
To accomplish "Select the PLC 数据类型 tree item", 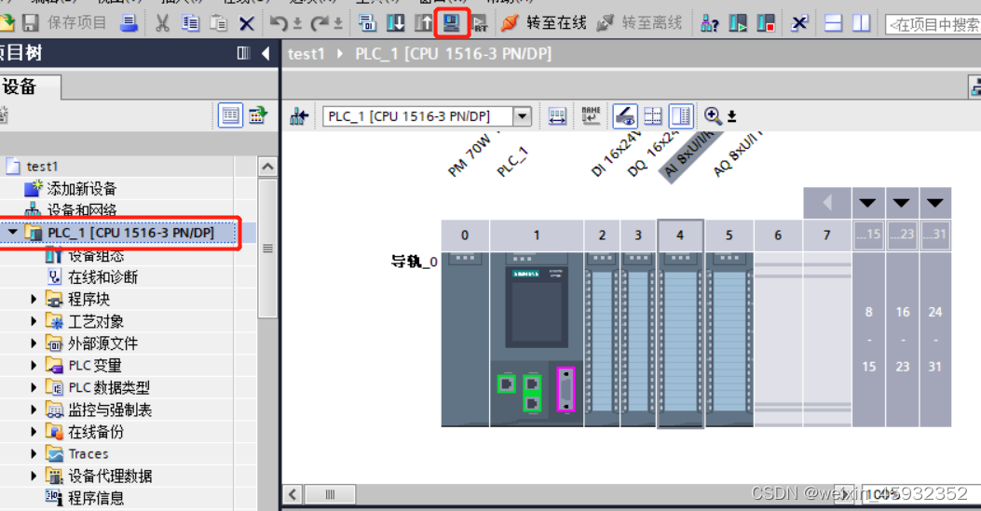I will point(109,388).
